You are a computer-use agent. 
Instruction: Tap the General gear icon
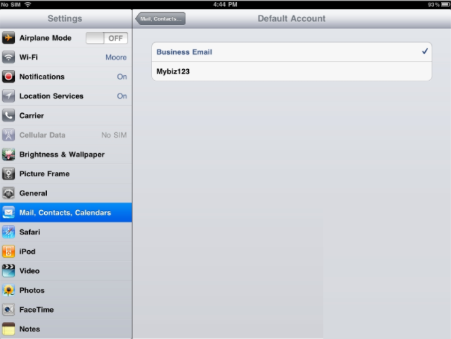point(9,193)
